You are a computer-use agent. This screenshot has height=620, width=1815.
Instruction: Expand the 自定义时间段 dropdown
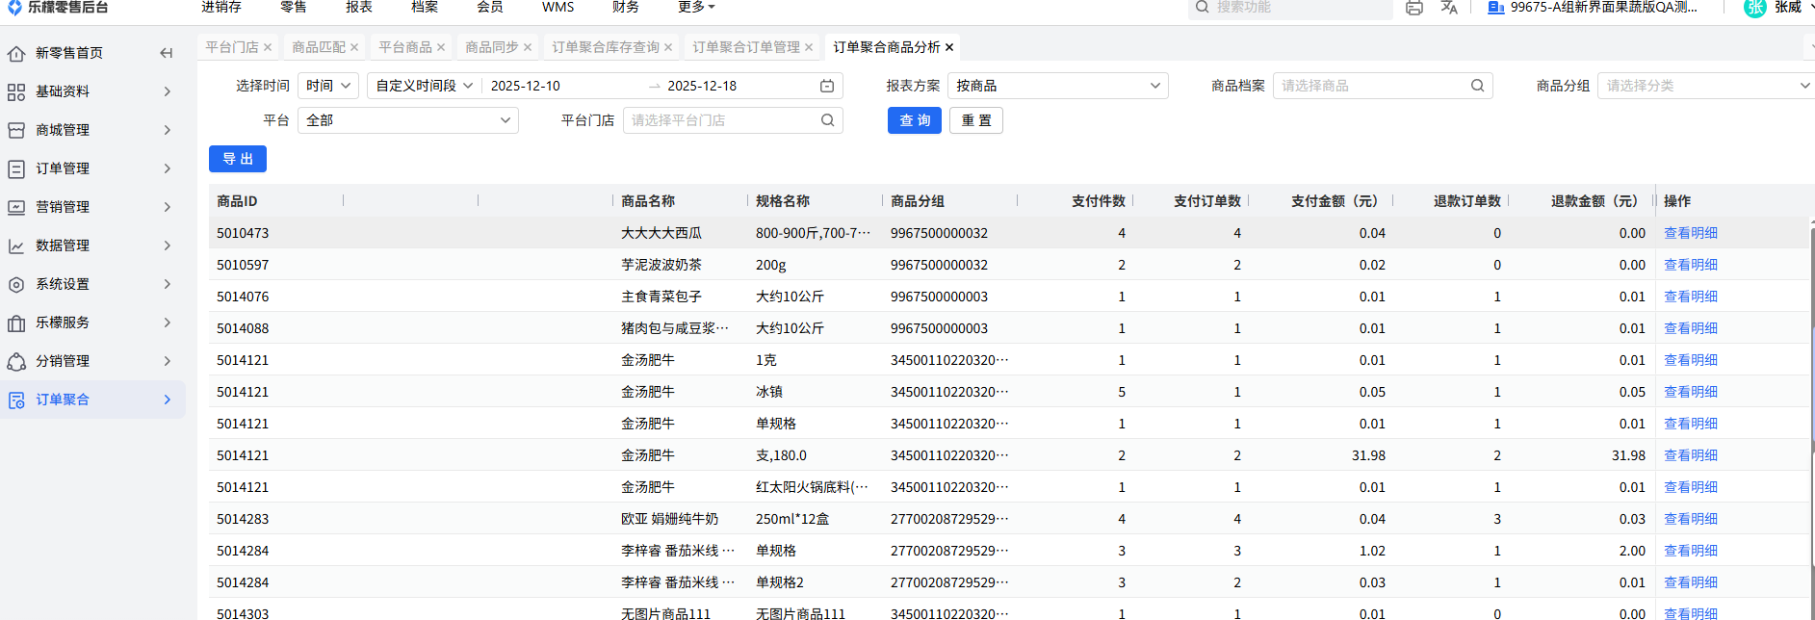click(x=424, y=86)
